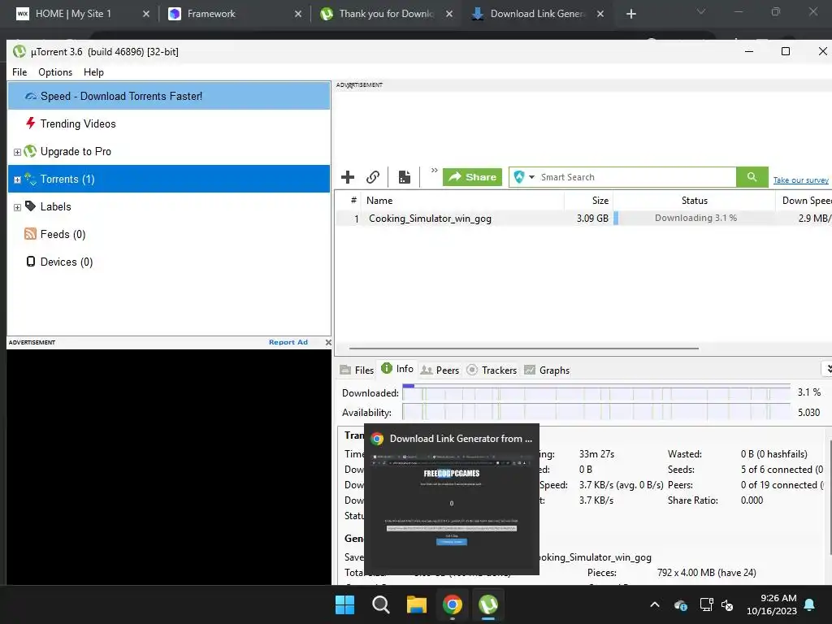Select Speed - Download Torrents Faster item
832x624 pixels.
point(169,96)
